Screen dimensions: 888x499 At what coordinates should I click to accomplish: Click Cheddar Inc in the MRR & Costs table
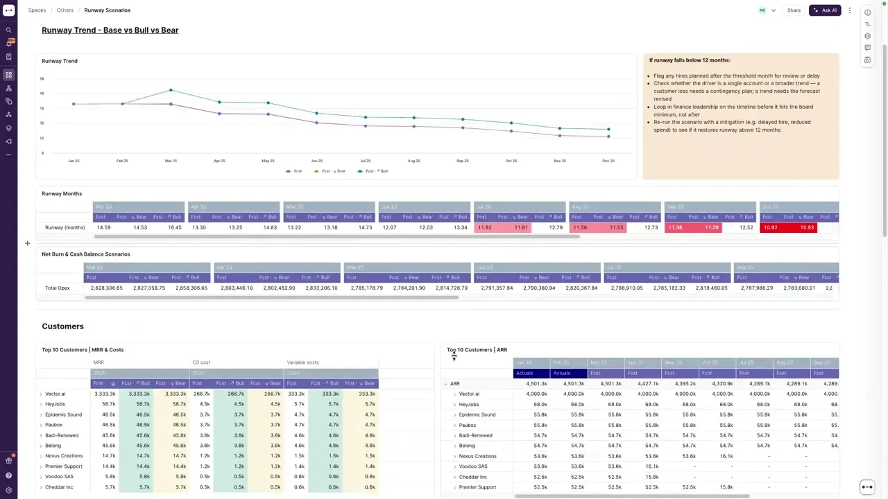[x=59, y=487]
